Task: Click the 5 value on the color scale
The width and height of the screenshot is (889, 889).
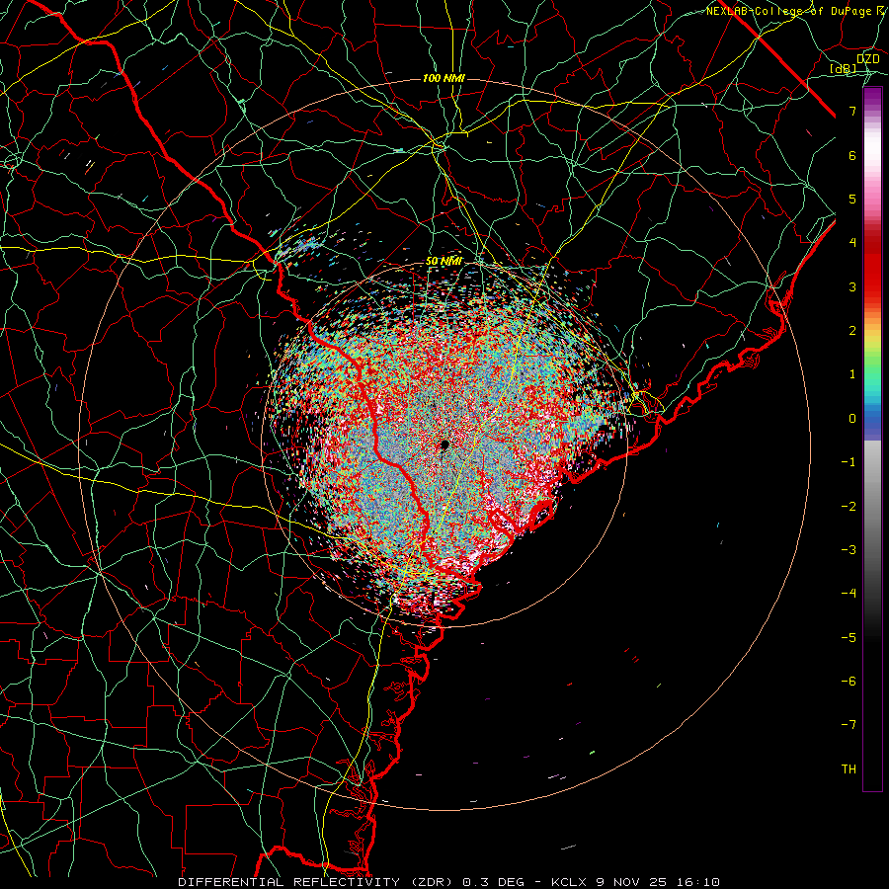Action: (x=852, y=199)
